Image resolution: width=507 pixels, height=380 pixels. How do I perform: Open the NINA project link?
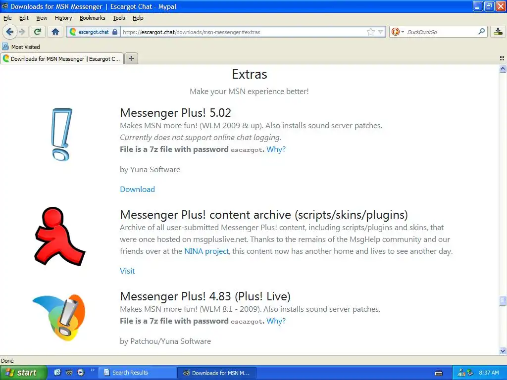coord(206,251)
